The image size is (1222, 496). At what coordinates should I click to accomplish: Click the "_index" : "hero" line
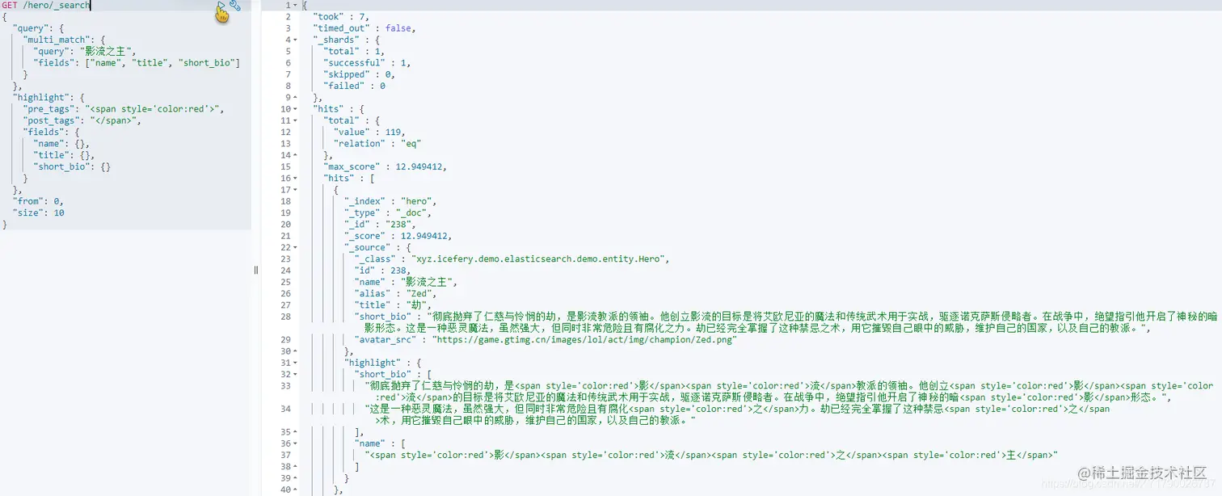(390, 201)
